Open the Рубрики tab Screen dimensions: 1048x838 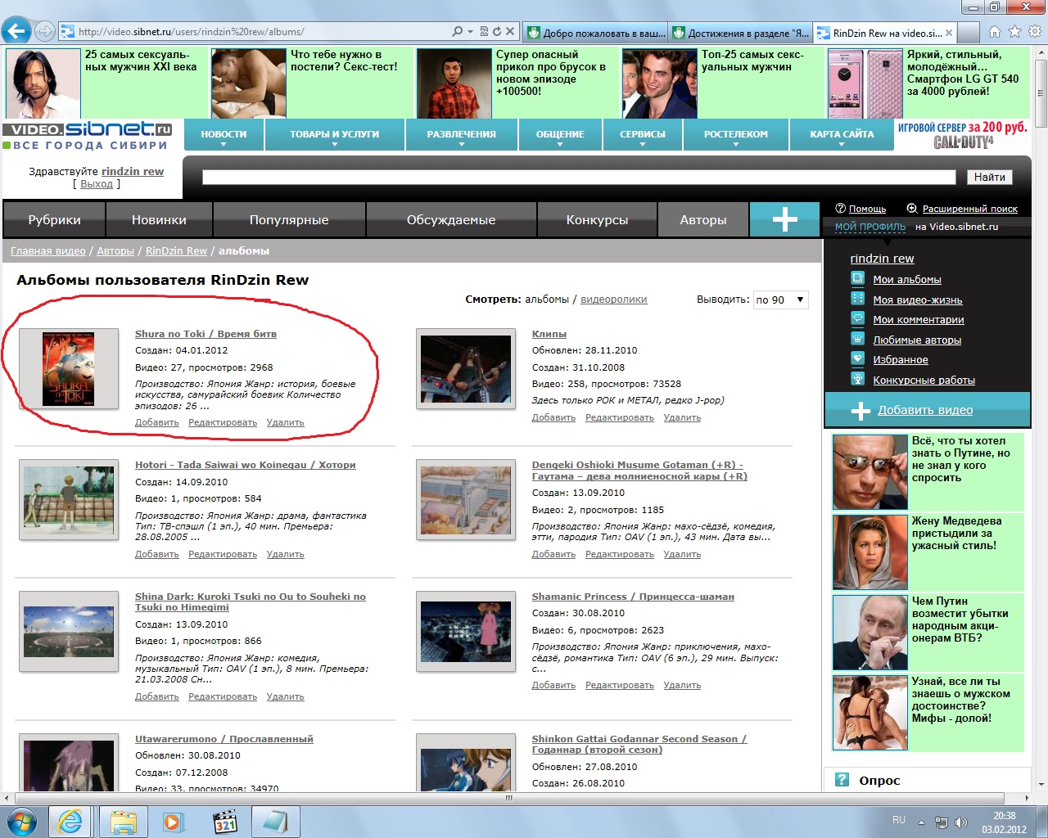click(x=54, y=220)
